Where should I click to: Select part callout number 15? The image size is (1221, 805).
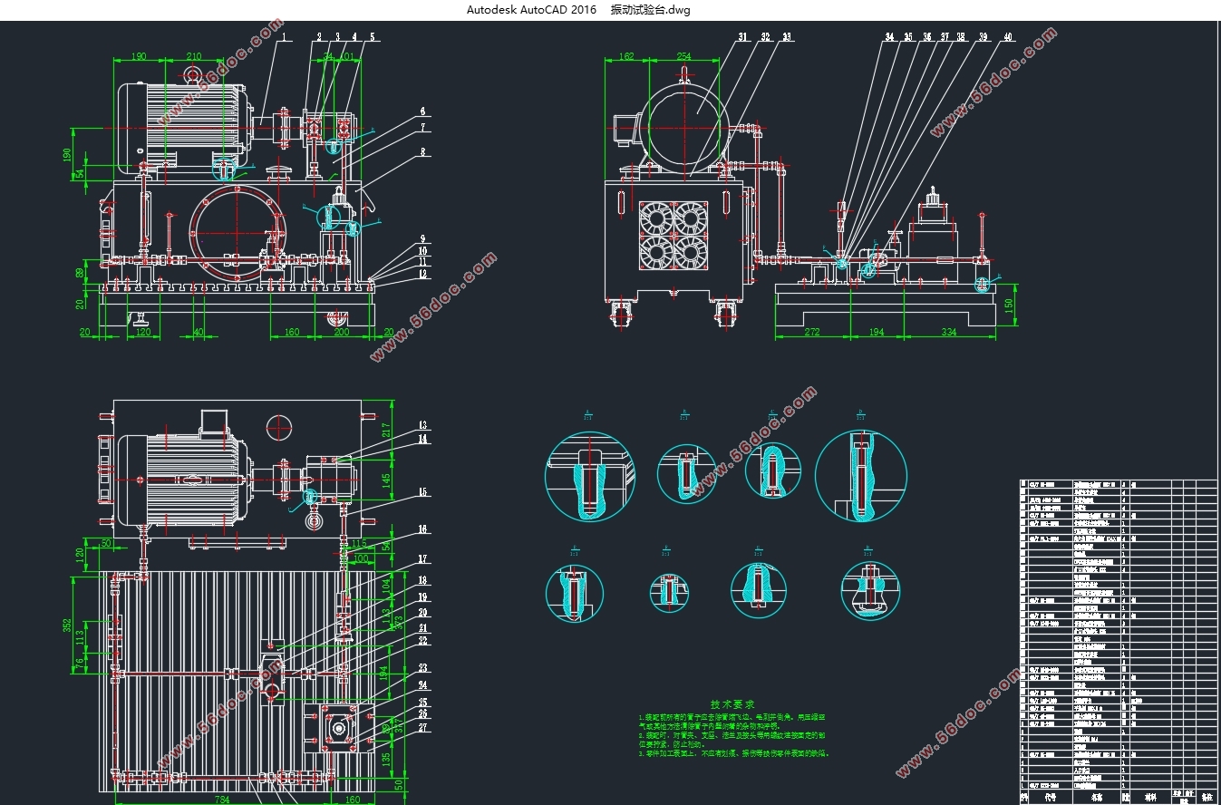(422, 492)
